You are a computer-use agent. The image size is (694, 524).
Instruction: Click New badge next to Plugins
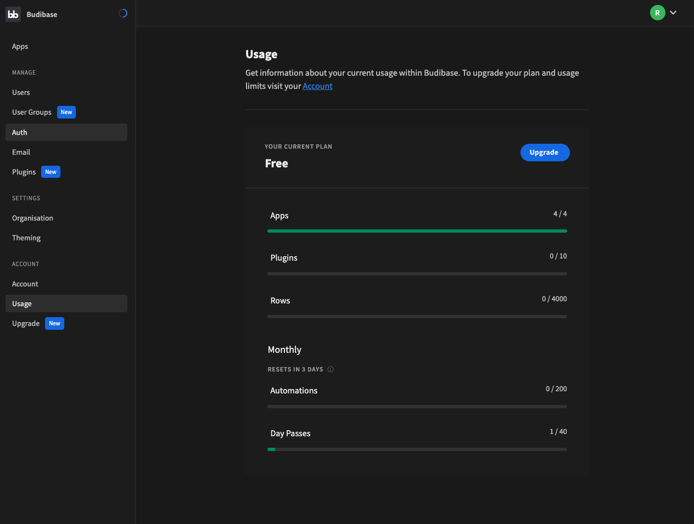pos(51,172)
